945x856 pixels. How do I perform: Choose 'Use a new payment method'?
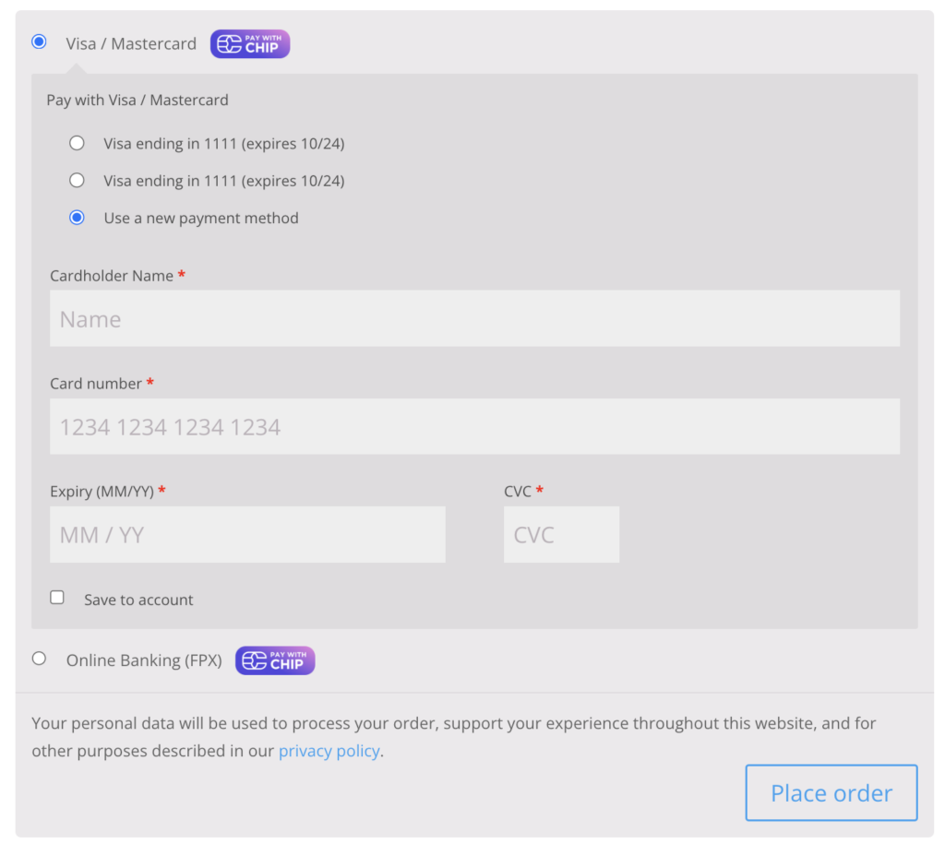tap(77, 218)
